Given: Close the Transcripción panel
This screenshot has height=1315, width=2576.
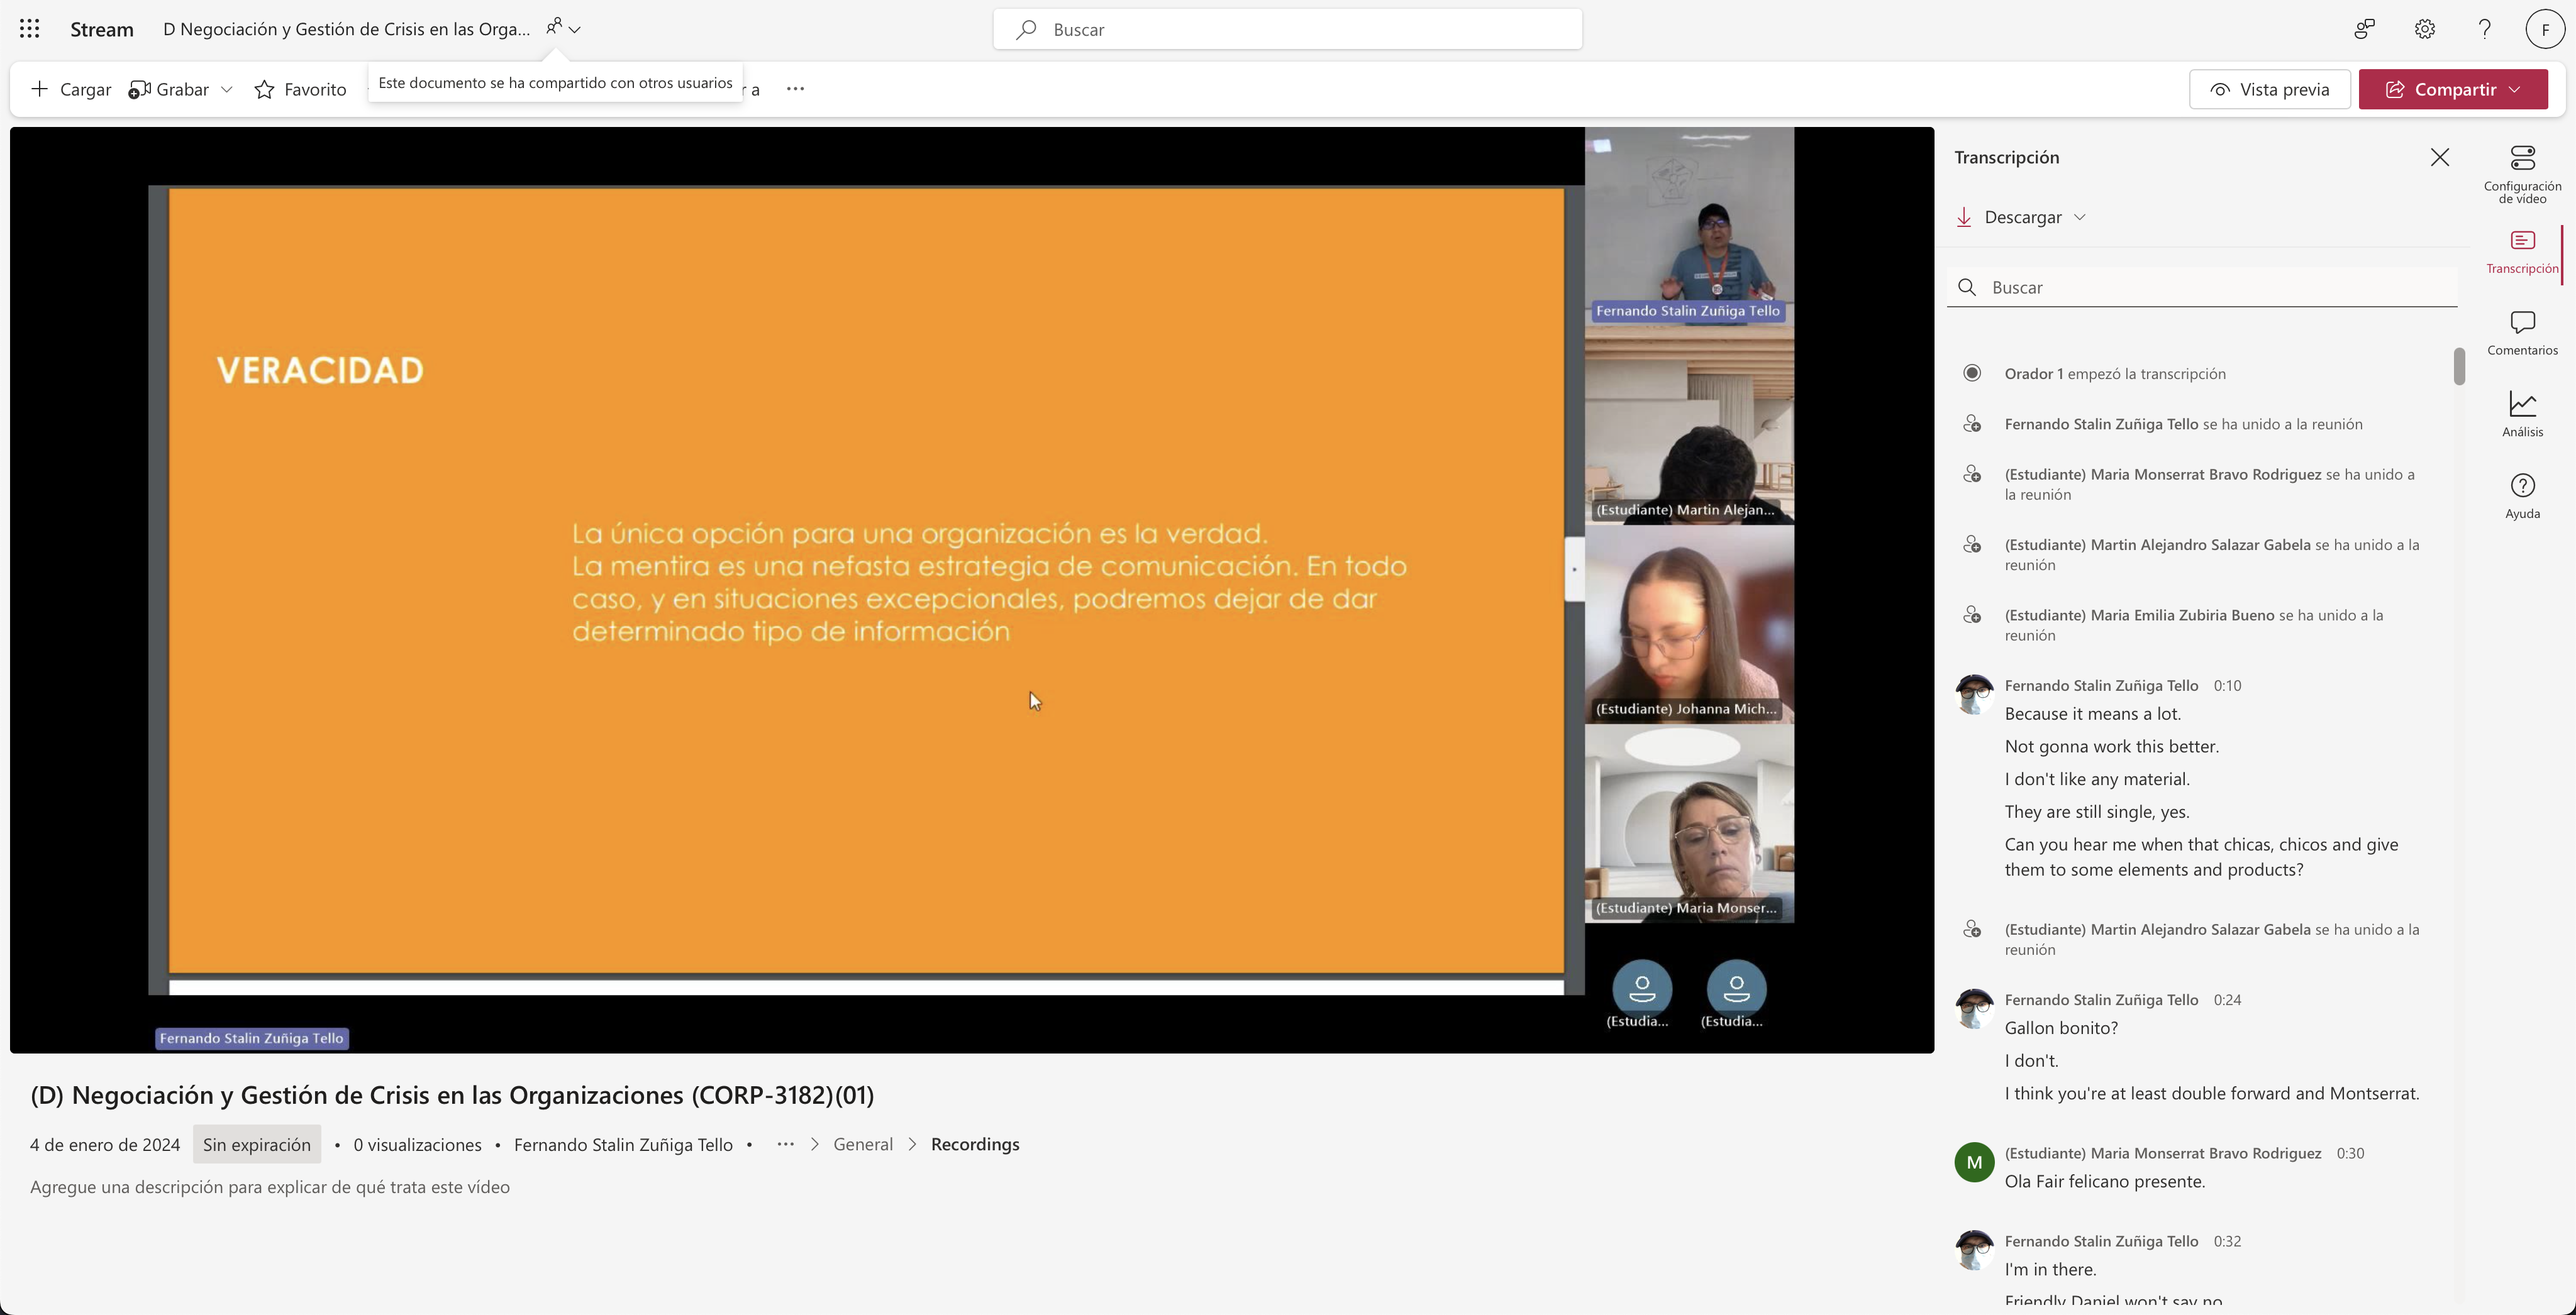Looking at the screenshot, I should click(2440, 157).
